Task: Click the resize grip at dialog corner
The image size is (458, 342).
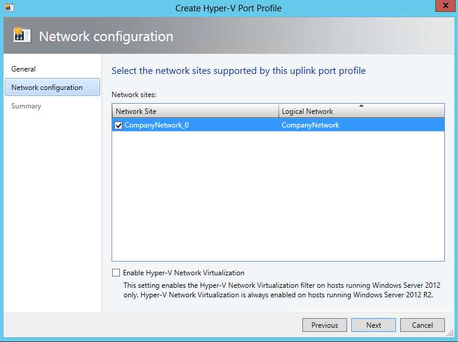Action: coord(449,333)
